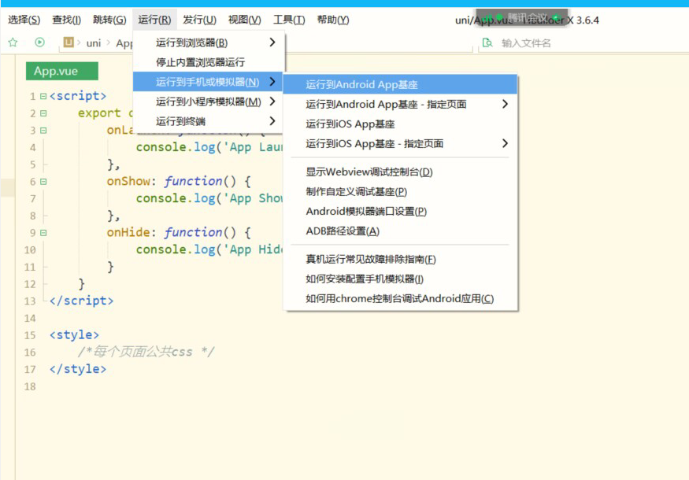
Task: Choose Android模拟器端口设置(P)
Action: (400, 211)
